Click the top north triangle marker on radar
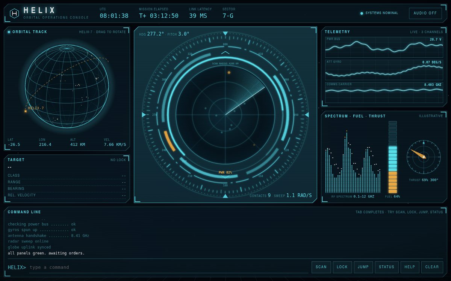The height and width of the screenshot is (281, 451). click(x=225, y=34)
